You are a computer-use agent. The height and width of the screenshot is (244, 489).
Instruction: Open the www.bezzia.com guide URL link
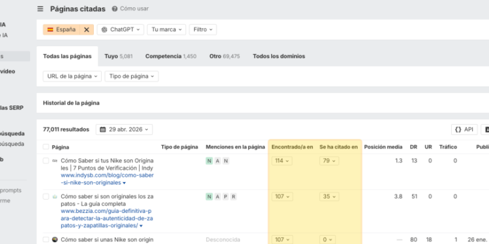tap(107, 219)
